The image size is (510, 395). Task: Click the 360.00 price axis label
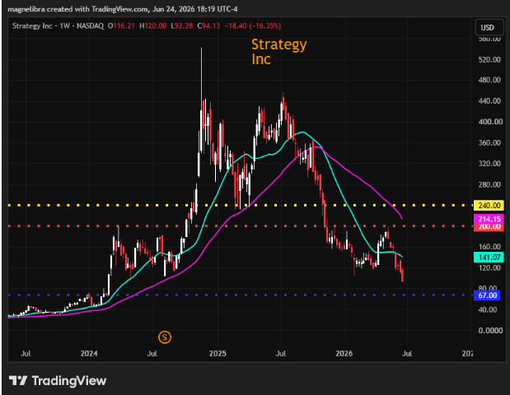(489, 143)
